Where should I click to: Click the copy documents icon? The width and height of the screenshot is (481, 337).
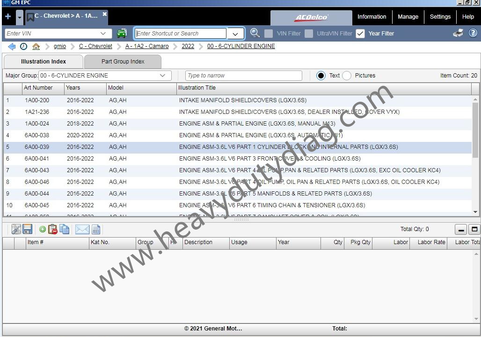click(65, 229)
